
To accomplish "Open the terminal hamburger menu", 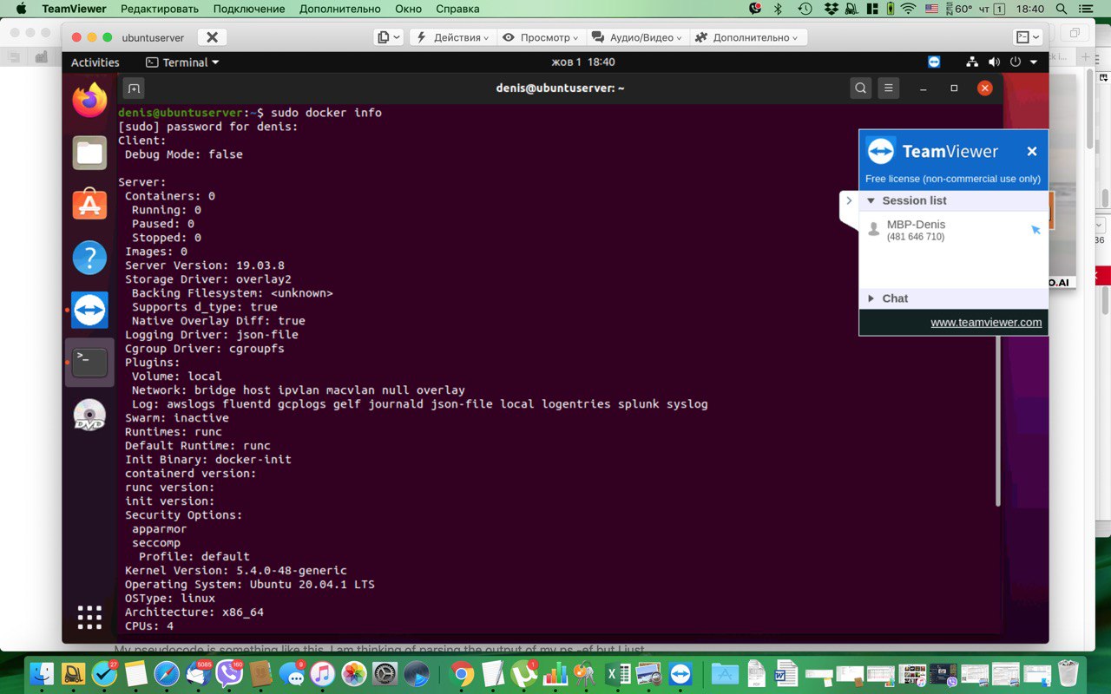I will [x=888, y=88].
